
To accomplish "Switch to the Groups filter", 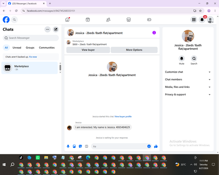I will coord(30,48).
